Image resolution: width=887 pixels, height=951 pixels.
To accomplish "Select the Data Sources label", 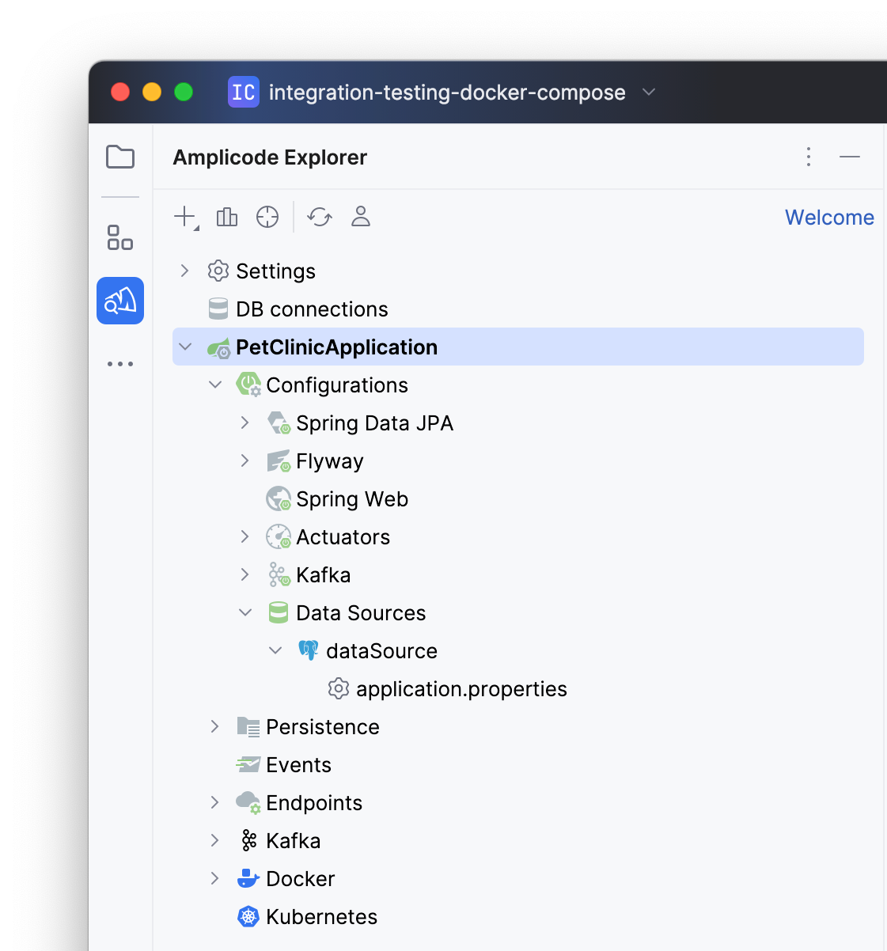I will [x=361, y=613].
